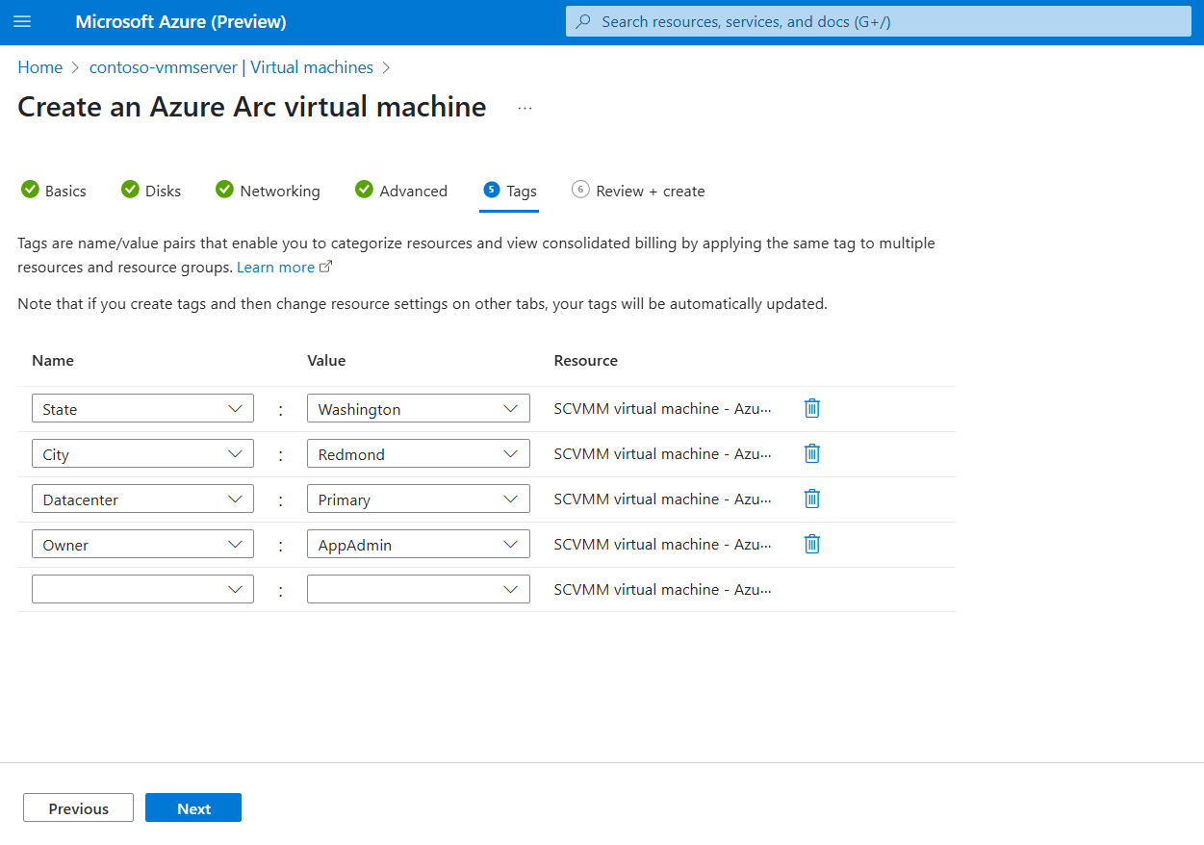Click the Owner row's SCVMM virtual machine resource text

click(x=663, y=544)
